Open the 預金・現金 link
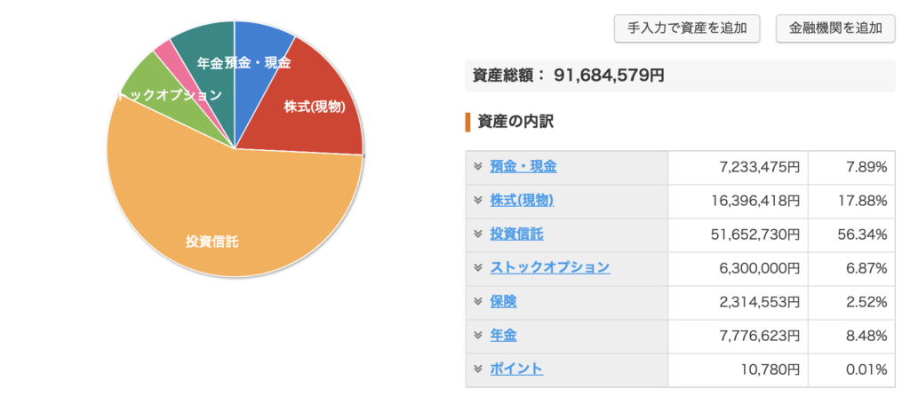 523,167
